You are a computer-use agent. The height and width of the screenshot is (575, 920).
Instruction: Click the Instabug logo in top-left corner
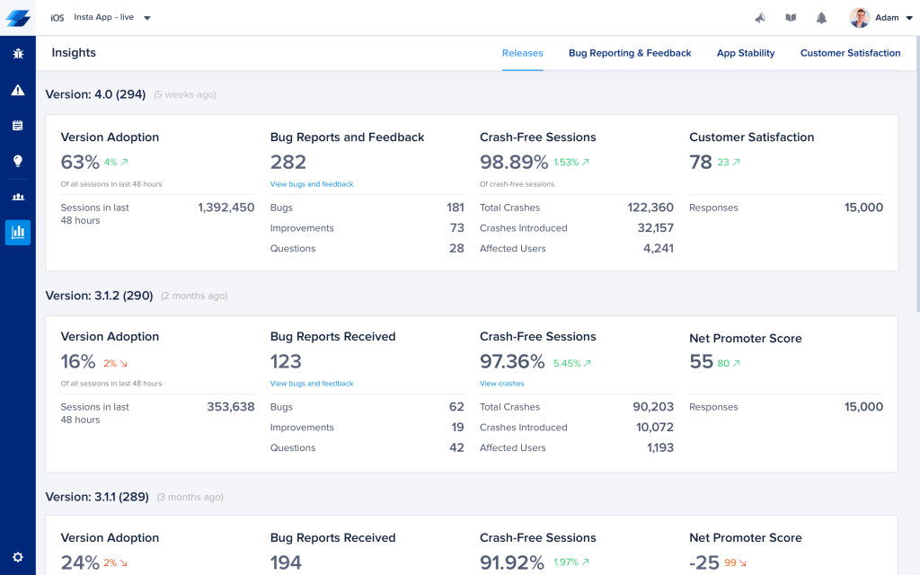18,18
